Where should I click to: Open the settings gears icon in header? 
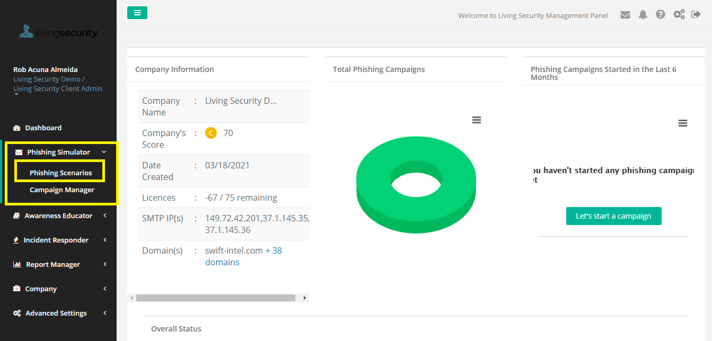click(679, 15)
